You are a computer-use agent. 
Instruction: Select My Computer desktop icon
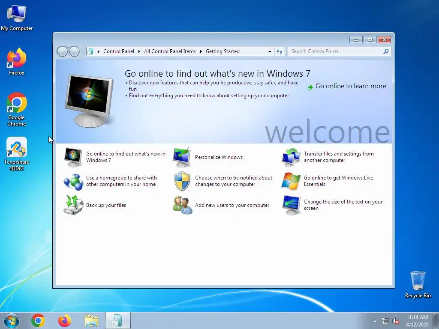[17, 18]
